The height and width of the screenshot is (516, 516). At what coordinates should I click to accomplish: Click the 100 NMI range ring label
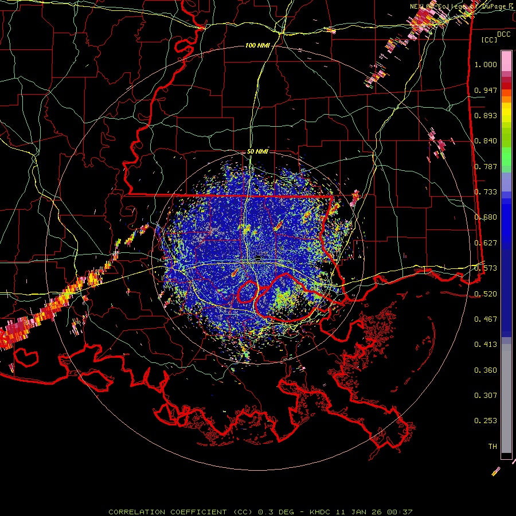tap(257, 45)
